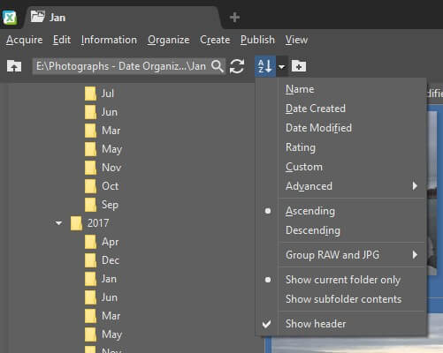Open a new tab with plus icon
Screen dimensions: 443x353
click(x=234, y=18)
